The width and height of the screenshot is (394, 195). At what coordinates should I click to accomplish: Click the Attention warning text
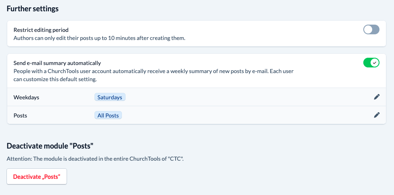click(95, 159)
